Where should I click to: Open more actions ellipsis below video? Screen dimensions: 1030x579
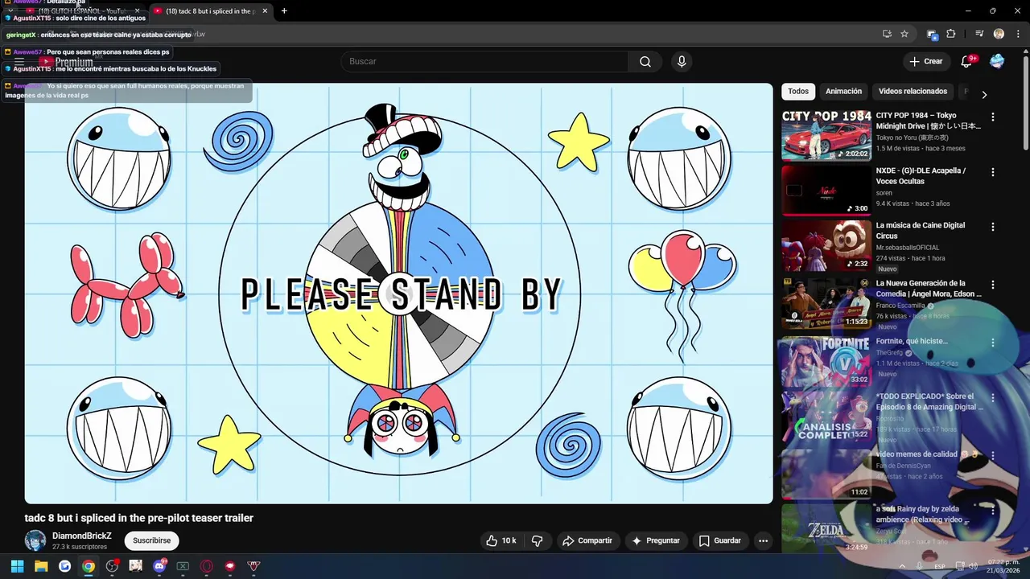point(763,540)
